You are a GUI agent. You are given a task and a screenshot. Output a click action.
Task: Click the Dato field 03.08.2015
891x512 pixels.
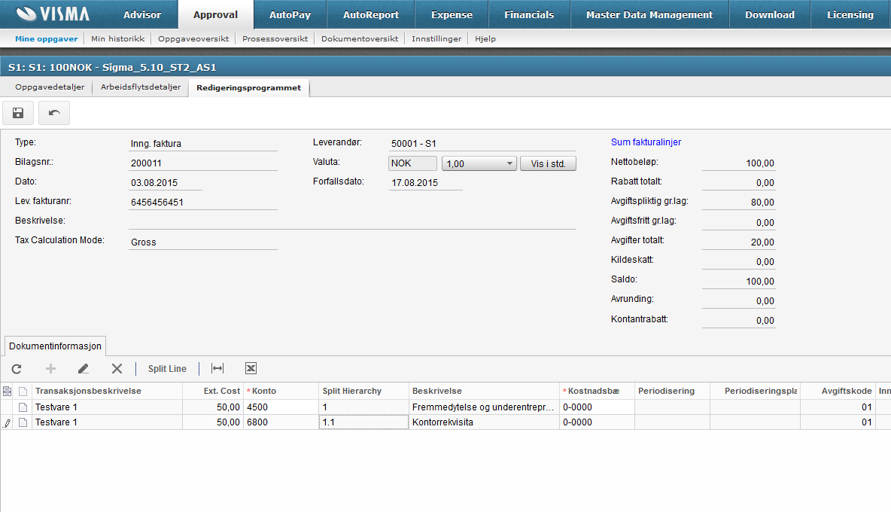166,182
